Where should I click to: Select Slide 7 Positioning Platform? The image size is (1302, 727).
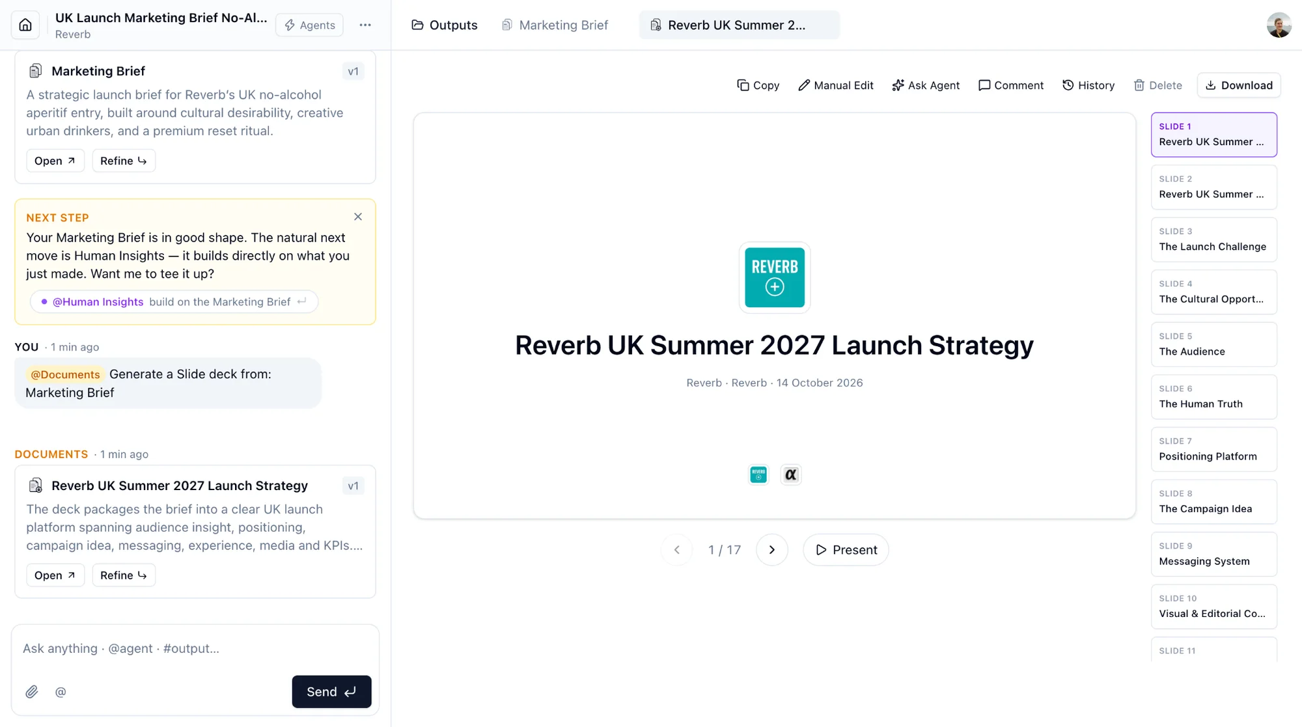coord(1213,449)
